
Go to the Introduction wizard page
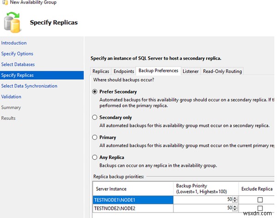14,43
